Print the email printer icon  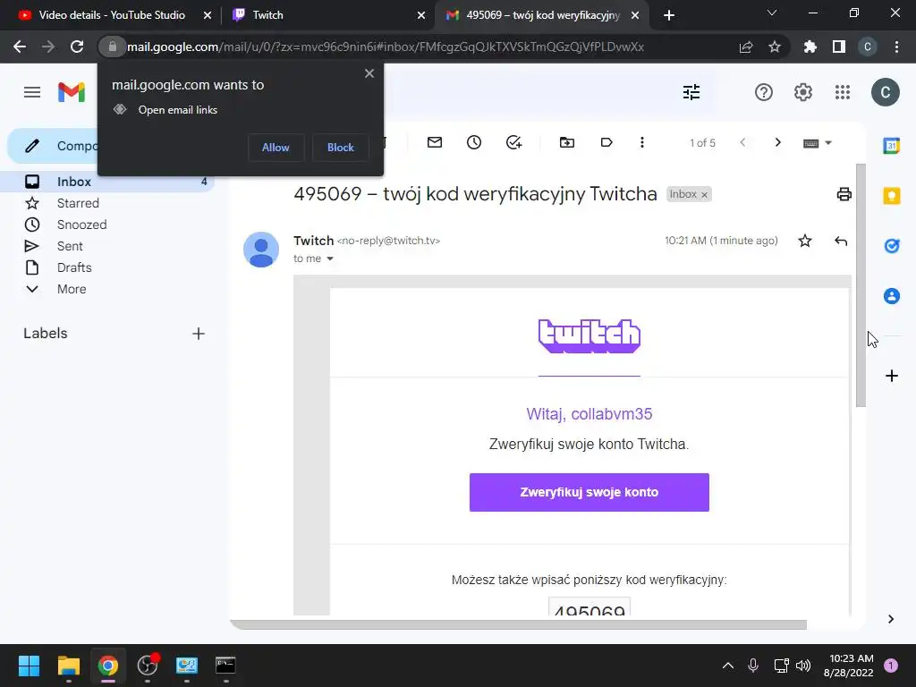coord(844,194)
